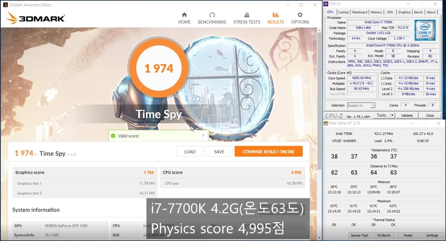
Task: Click Sensor Test in Real Temp
Action: 360,236
